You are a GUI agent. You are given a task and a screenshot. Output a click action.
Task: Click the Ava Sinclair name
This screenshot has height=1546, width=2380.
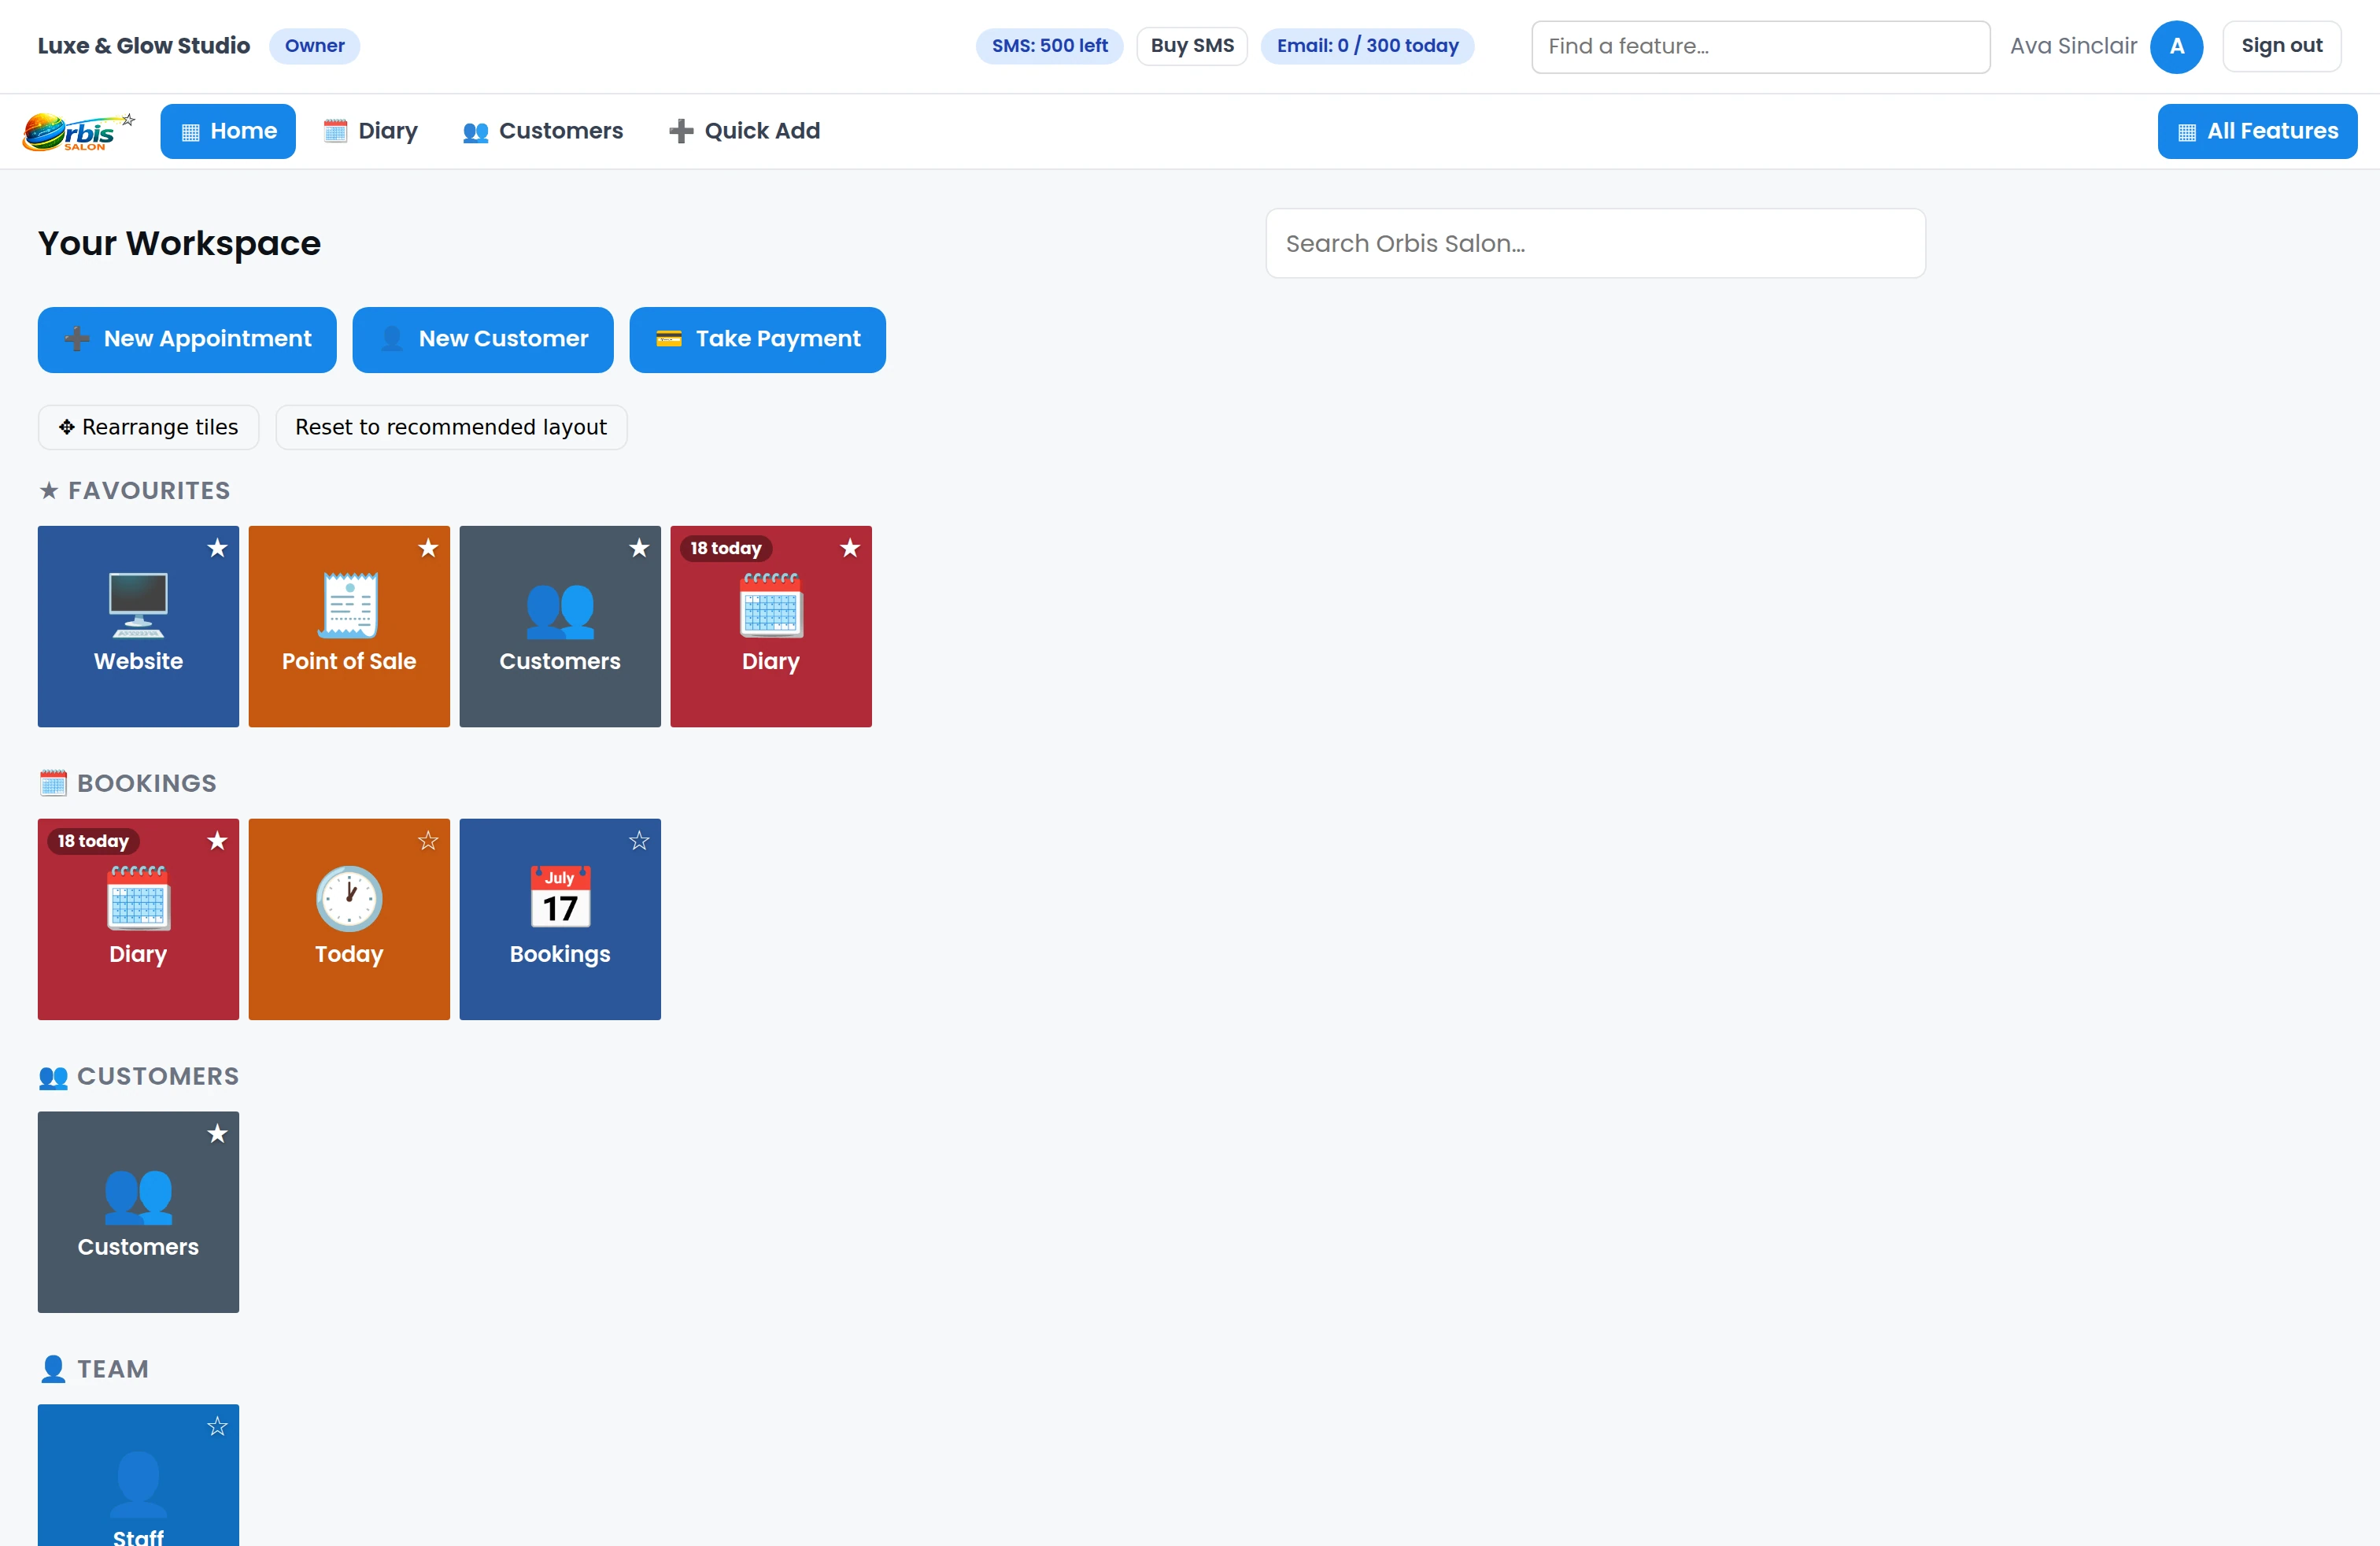point(2073,46)
